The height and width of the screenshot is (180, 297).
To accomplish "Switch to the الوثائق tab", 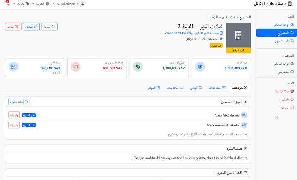I will point(196,88).
